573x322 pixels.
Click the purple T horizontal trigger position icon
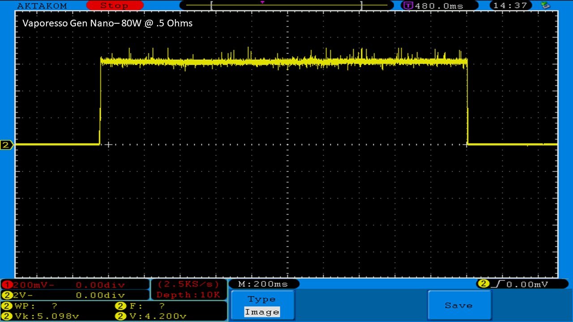click(408, 6)
